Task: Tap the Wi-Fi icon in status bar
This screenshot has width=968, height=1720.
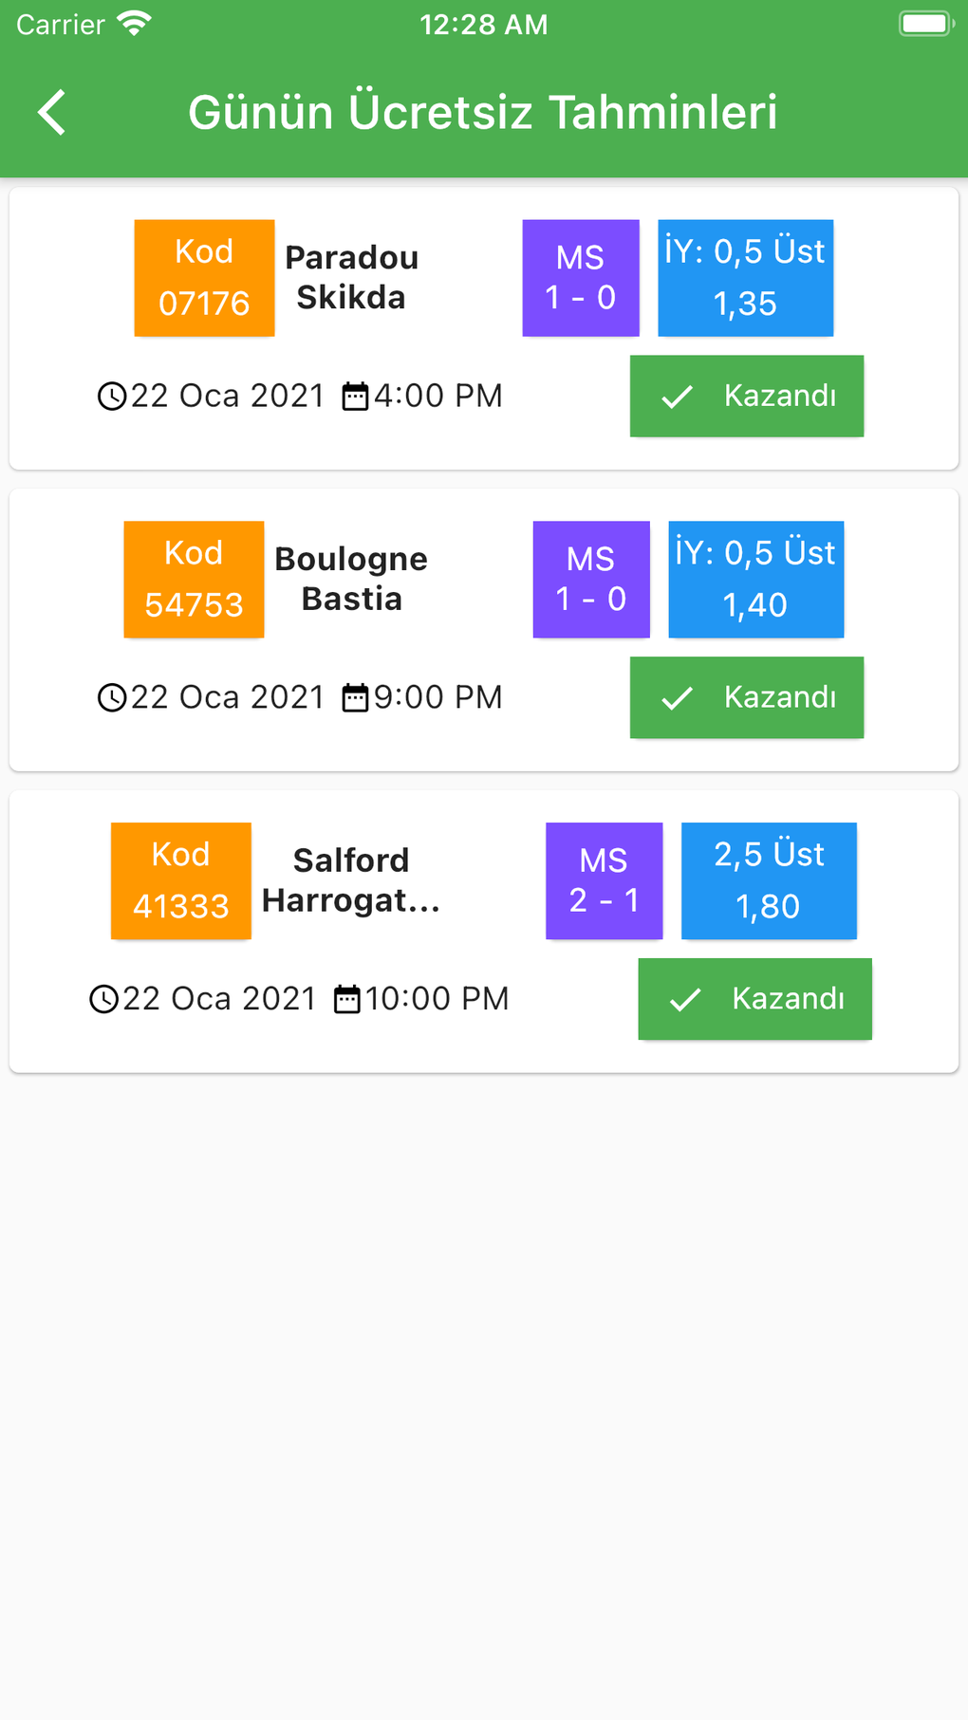Action: (135, 24)
